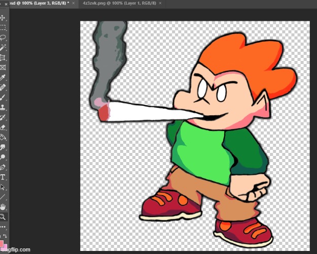This screenshot has height=254, width=317.
Task: Close the 4z3zvk.png document tab
Action: point(160,3)
